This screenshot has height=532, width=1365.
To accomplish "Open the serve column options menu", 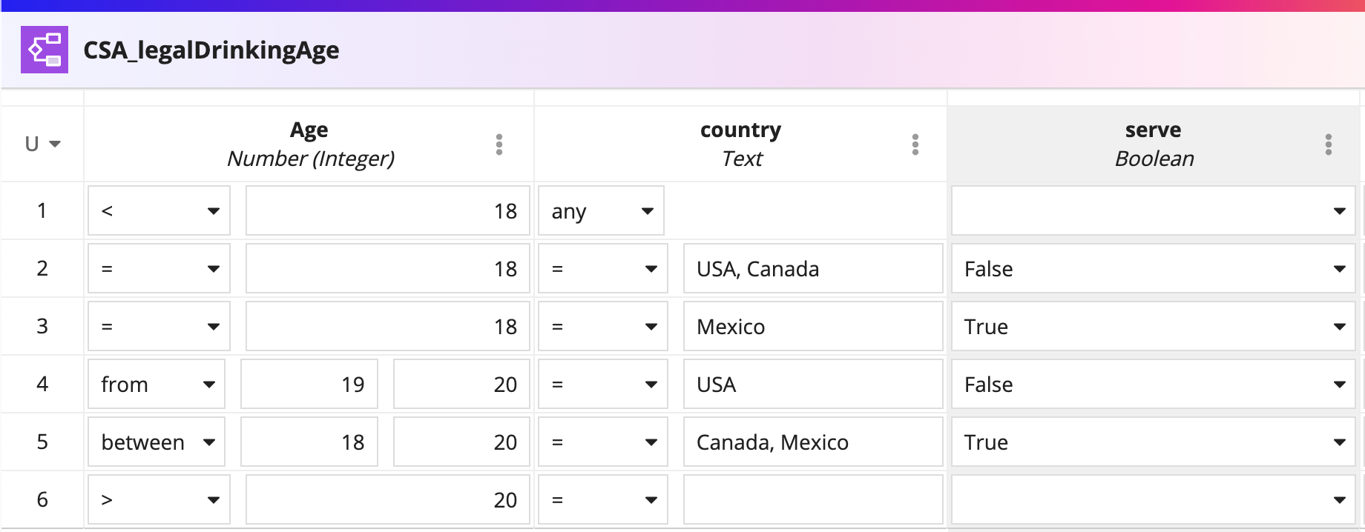I will [x=1329, y=144].
